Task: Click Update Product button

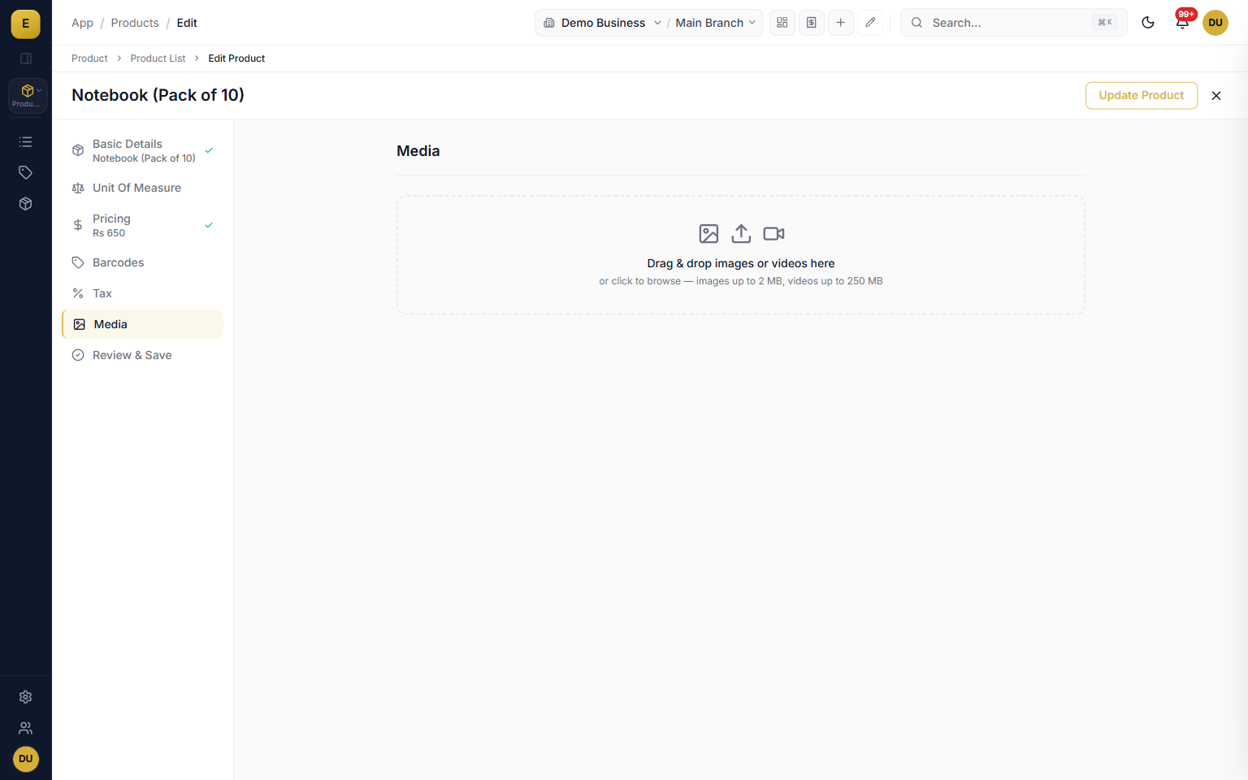Action: 1142,95
